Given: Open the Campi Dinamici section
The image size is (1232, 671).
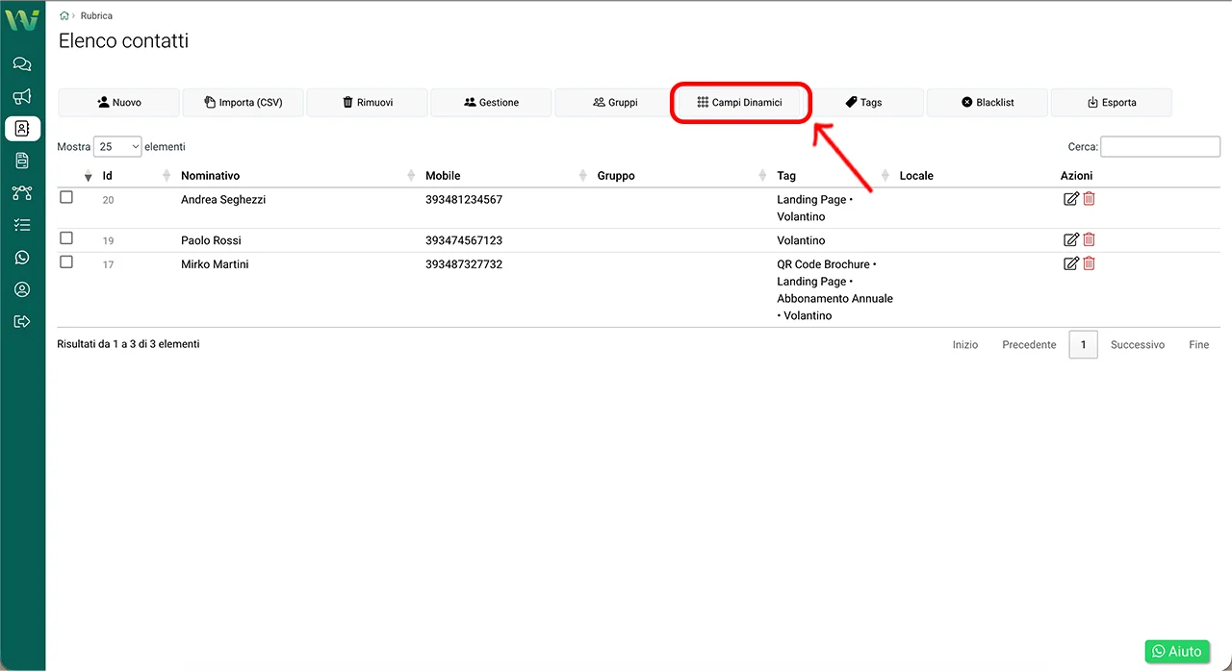Looking at the screenshot, I should pos(739,103).
